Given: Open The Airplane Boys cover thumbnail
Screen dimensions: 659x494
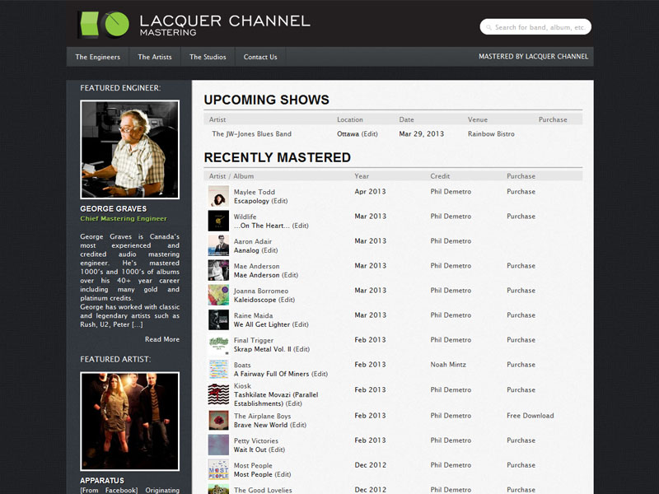Looking at the screenshot, I should (218, 420).
